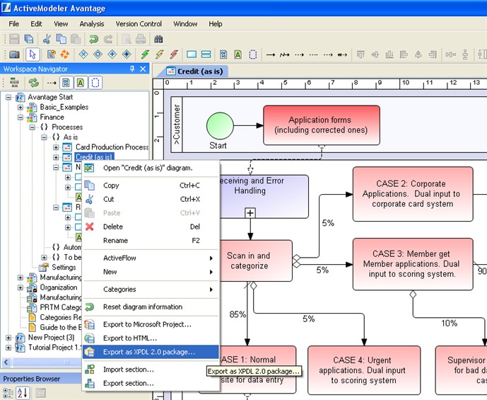Click Navigator horizontal scrollbar left arrow

[x=7, y=362]
